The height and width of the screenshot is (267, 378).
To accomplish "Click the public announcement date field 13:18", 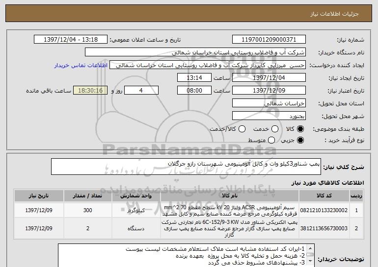I will [71, 40].
